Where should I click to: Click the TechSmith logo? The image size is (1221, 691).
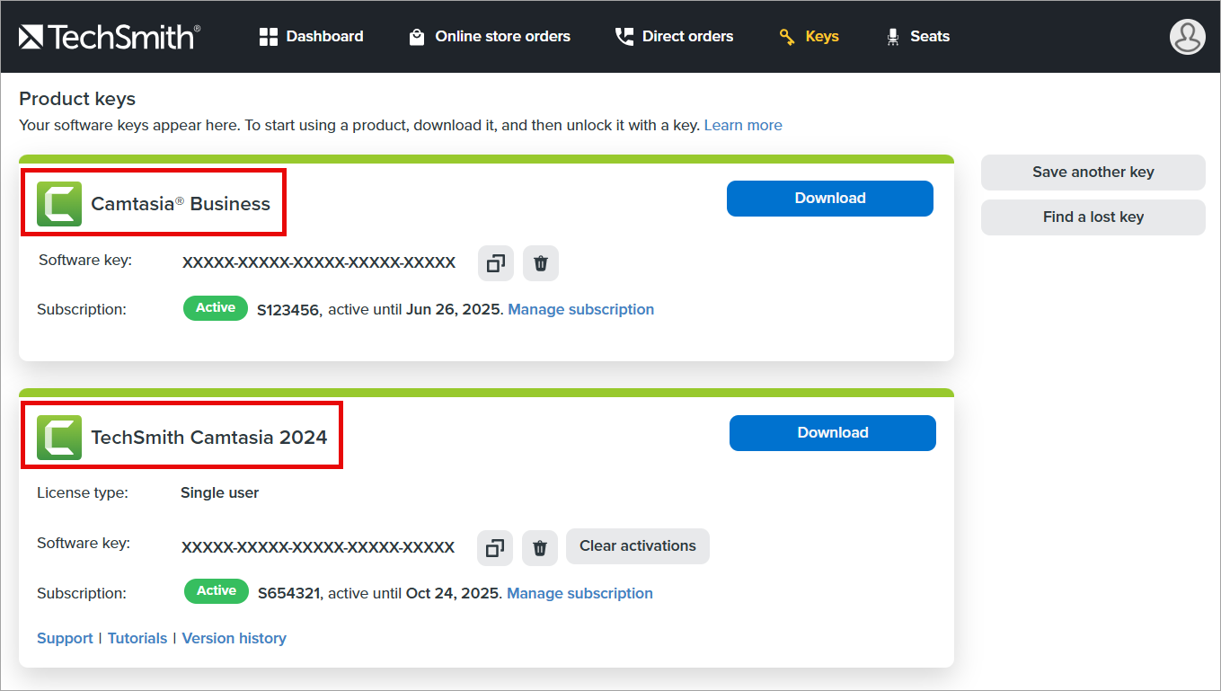(109, 37)
